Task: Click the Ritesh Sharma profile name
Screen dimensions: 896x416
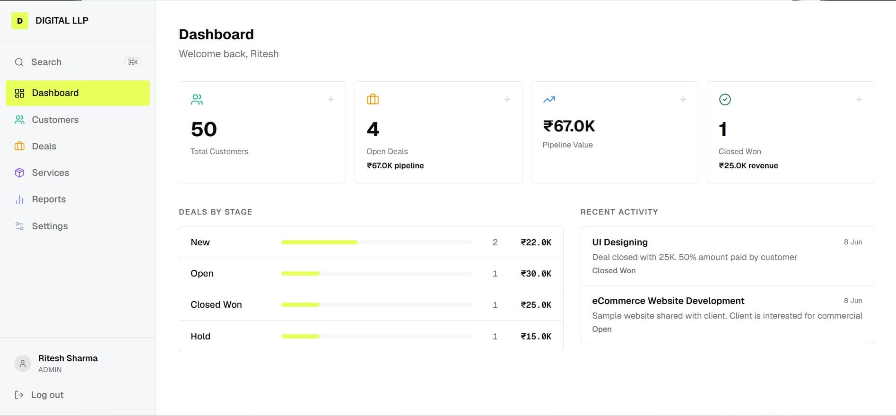Action: point(68,358)
